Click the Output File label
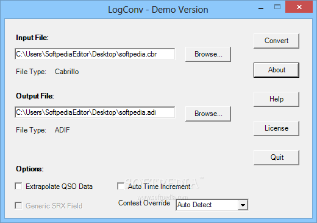The image size is (317, 223). [35, 96]
